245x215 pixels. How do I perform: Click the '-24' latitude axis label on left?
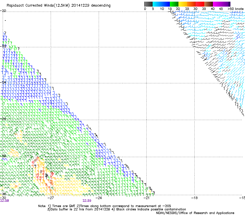pos(3,82)
